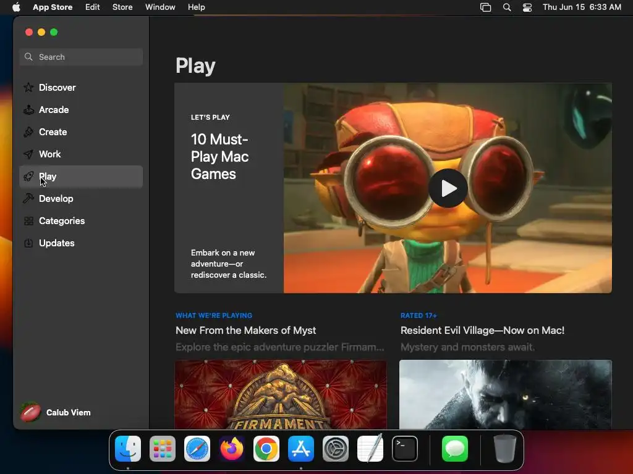Select the Develop section
Screen dimensions: 633x474
pos(81,199)
